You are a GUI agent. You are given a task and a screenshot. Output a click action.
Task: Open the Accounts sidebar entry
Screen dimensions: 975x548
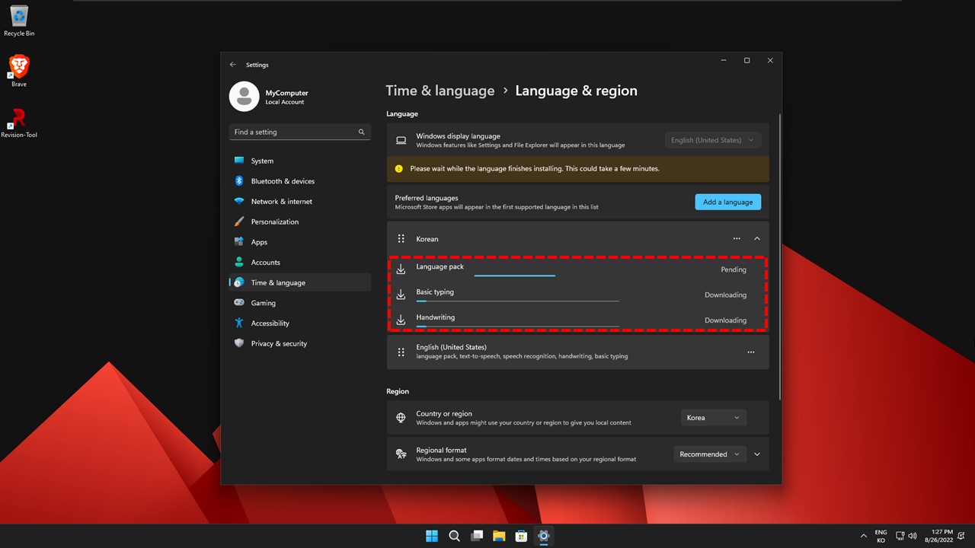[x=300, y=263]
